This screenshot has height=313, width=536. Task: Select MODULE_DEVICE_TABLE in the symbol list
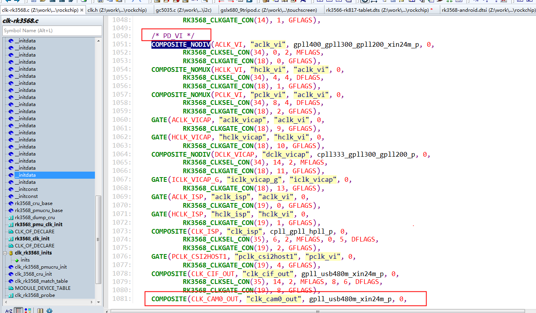(x=43, y=288)
